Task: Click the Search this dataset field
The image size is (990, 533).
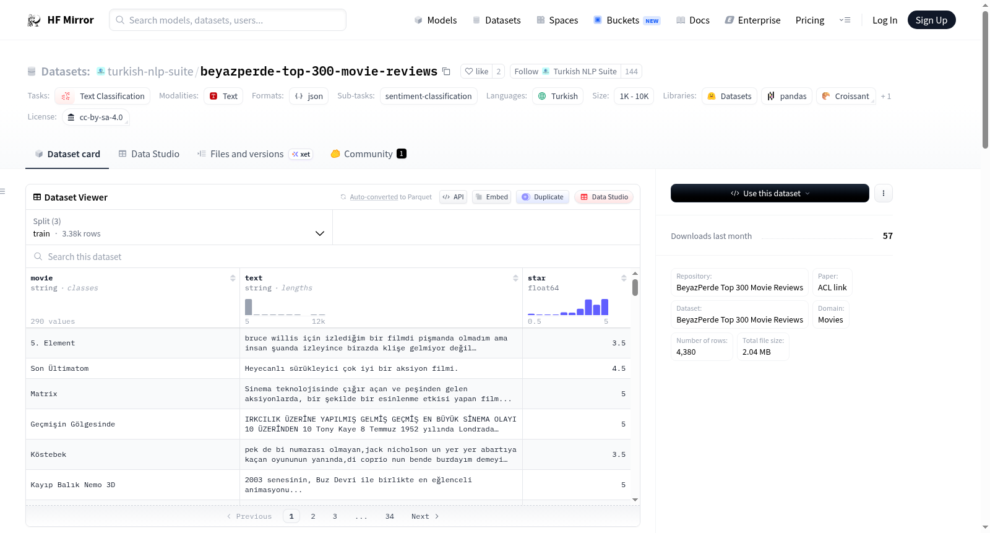Action: 333,256
